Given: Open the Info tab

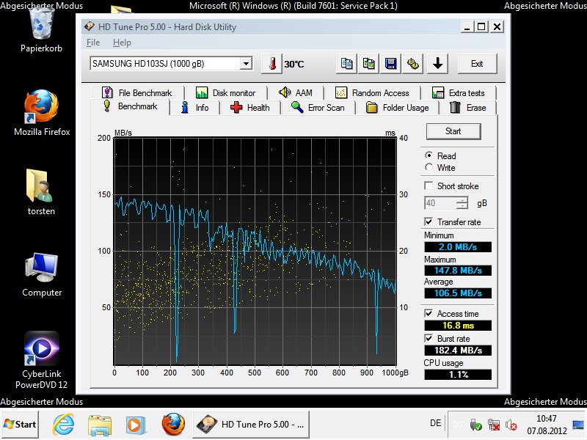Looking at the screenshot, I should point(194,108).
